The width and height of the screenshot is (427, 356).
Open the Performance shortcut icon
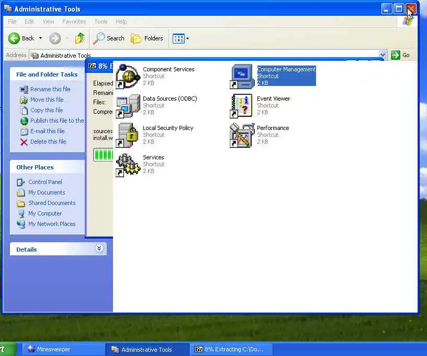click(x=242, y=135)
